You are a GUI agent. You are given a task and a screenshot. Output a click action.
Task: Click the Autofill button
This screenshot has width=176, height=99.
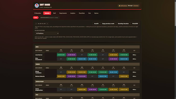click(x=96, y=24)
